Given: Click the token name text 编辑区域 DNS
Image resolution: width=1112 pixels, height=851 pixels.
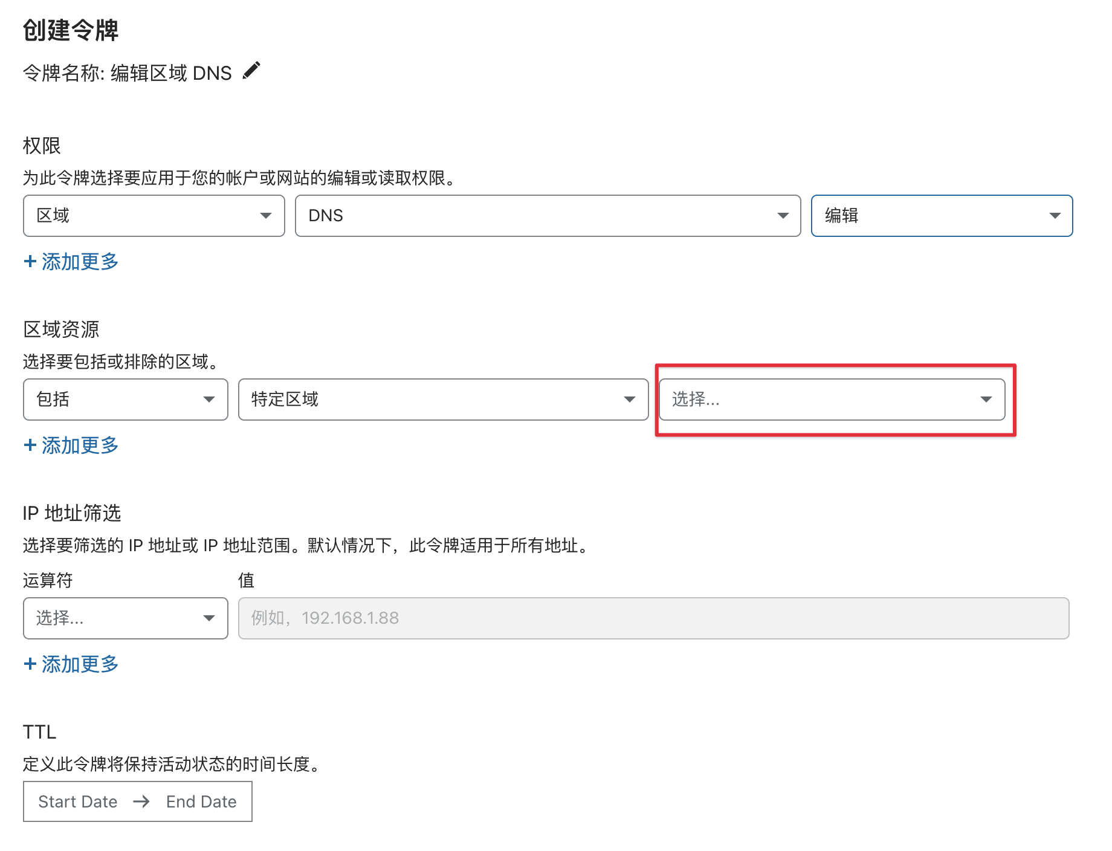Looking at the screenshot, I should [171, 73].
